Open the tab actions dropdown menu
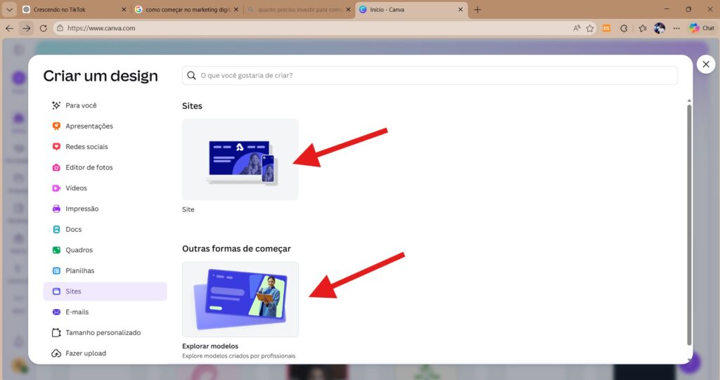 click(9, 10)
